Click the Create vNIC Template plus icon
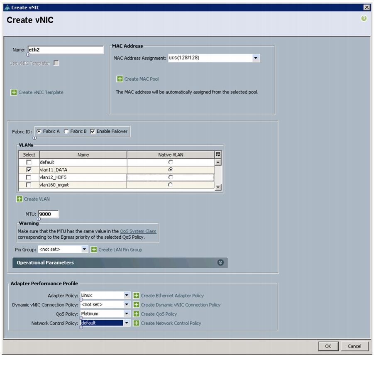Viewport: 374px width, 372px height. pyautogui.click(x=14, y=92)
